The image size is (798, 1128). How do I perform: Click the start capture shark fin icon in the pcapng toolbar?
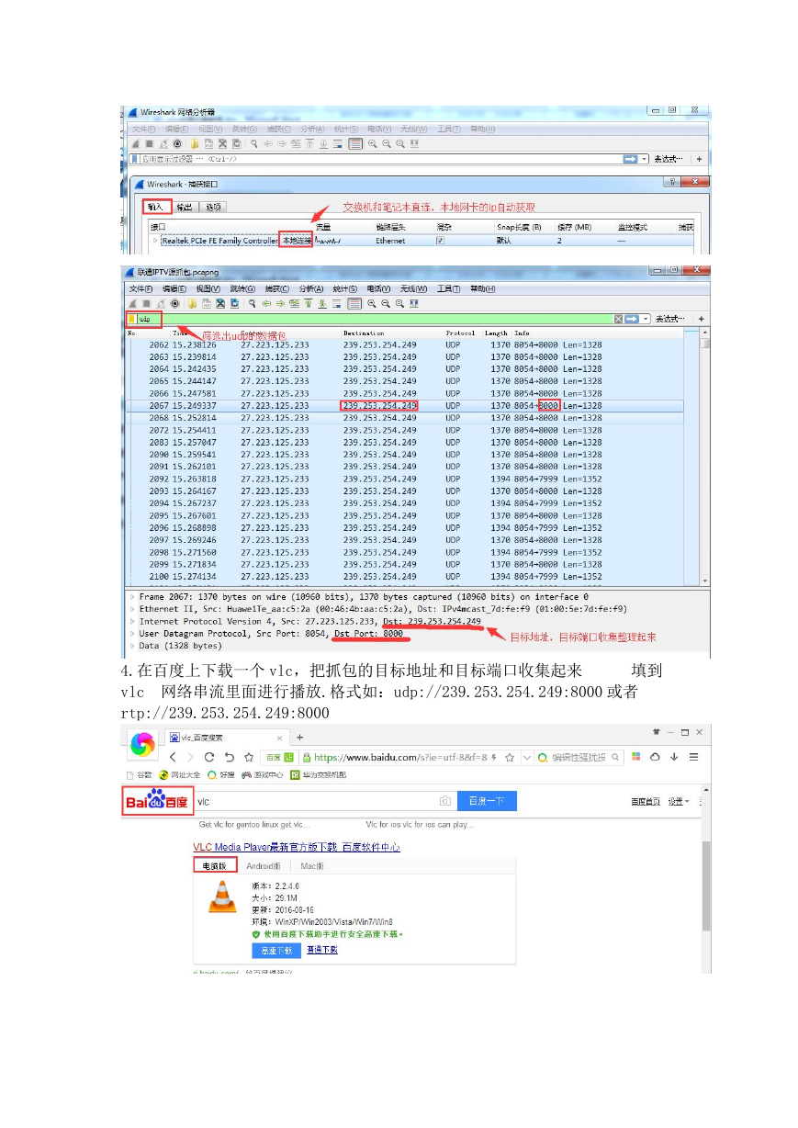click(x=135, y=303)
